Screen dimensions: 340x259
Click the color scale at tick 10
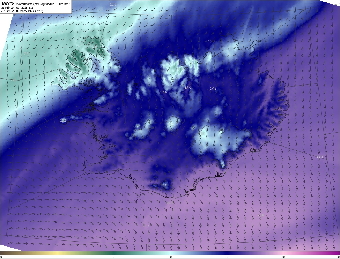(170, 253)
